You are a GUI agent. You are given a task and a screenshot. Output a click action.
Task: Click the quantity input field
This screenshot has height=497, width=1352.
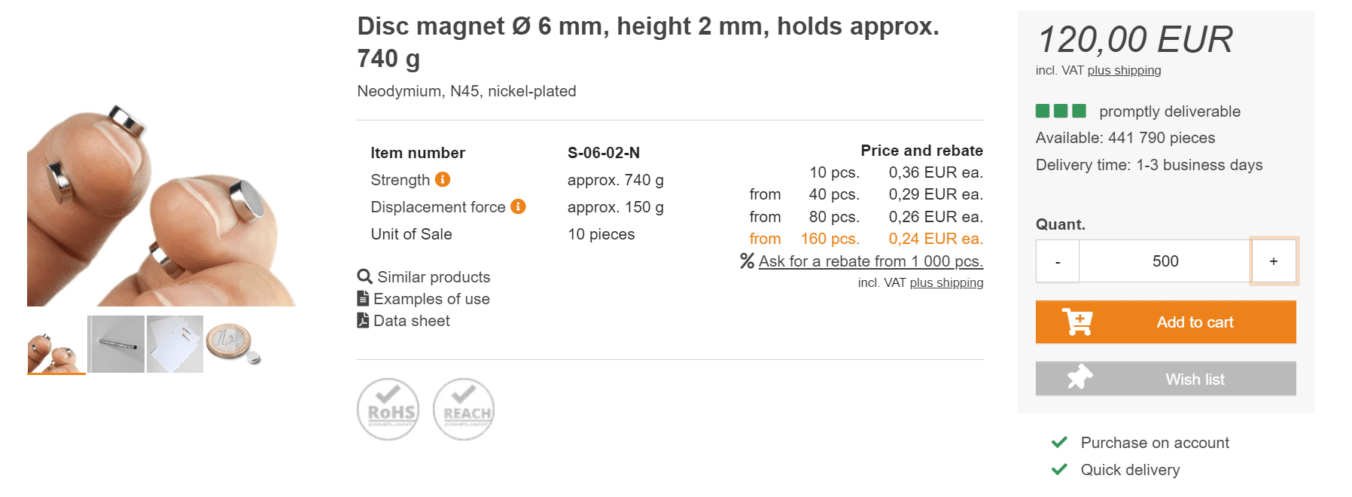click(x=1165, y=261)
